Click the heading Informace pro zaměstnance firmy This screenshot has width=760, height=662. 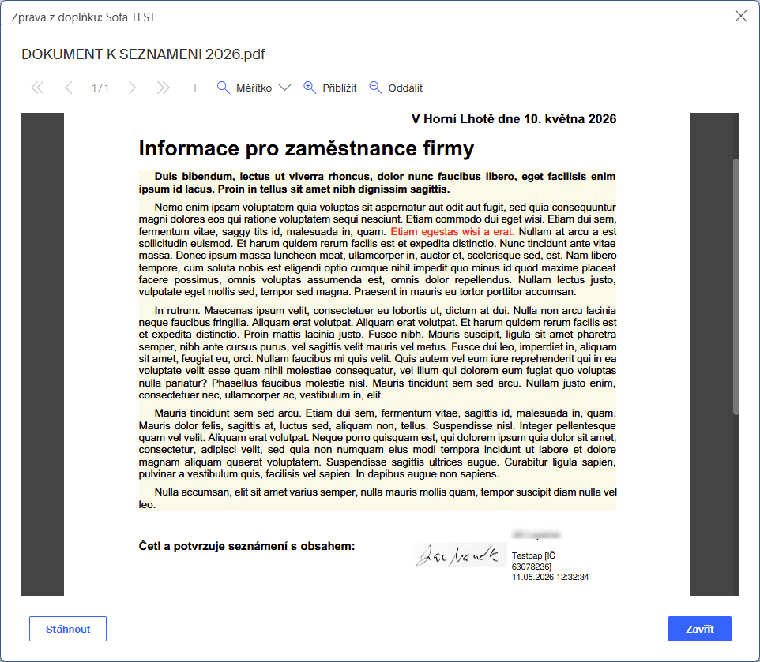(x=307, y=148)
